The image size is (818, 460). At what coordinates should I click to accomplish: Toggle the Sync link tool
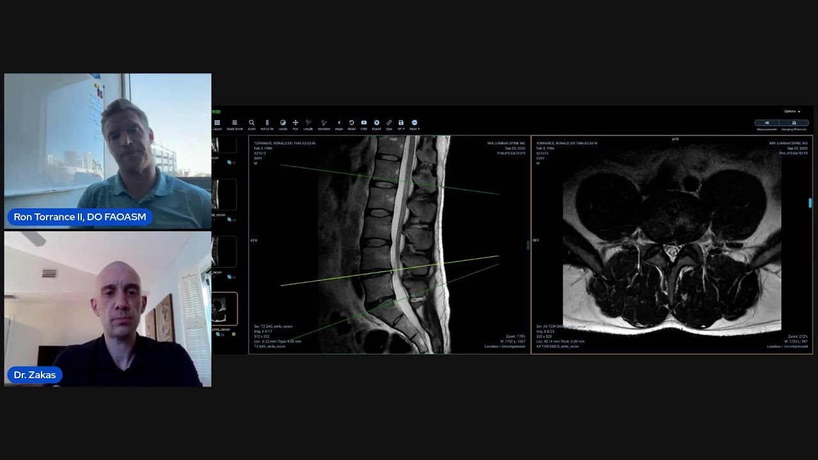tap(389, 124)
